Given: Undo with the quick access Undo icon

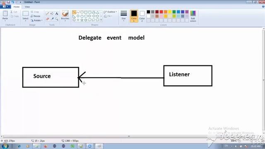Looking at the screenshot, I should 13,2.
